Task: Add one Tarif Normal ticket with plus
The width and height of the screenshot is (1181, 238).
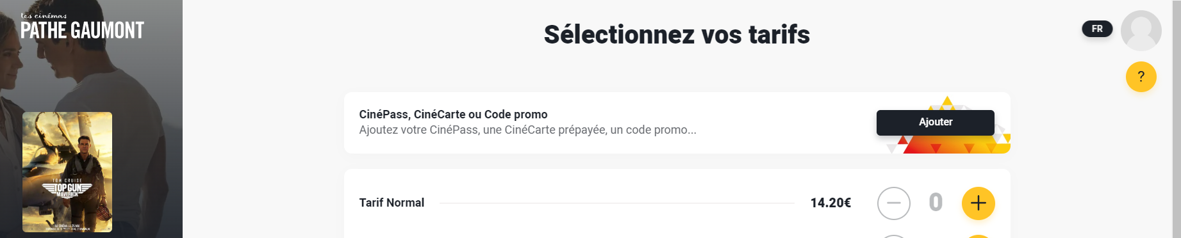Action: click(x=978, y=203)
